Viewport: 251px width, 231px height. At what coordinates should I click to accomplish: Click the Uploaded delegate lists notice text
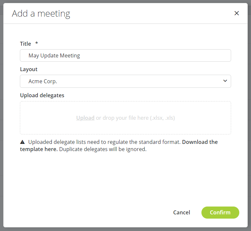click(x=104, y=142)
